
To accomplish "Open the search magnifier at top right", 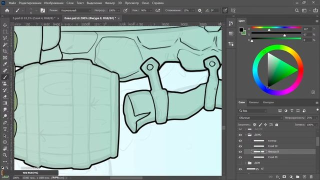I will point(296,10).
